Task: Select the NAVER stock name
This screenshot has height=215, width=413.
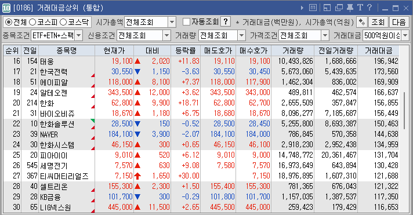Action: [49, 134]
